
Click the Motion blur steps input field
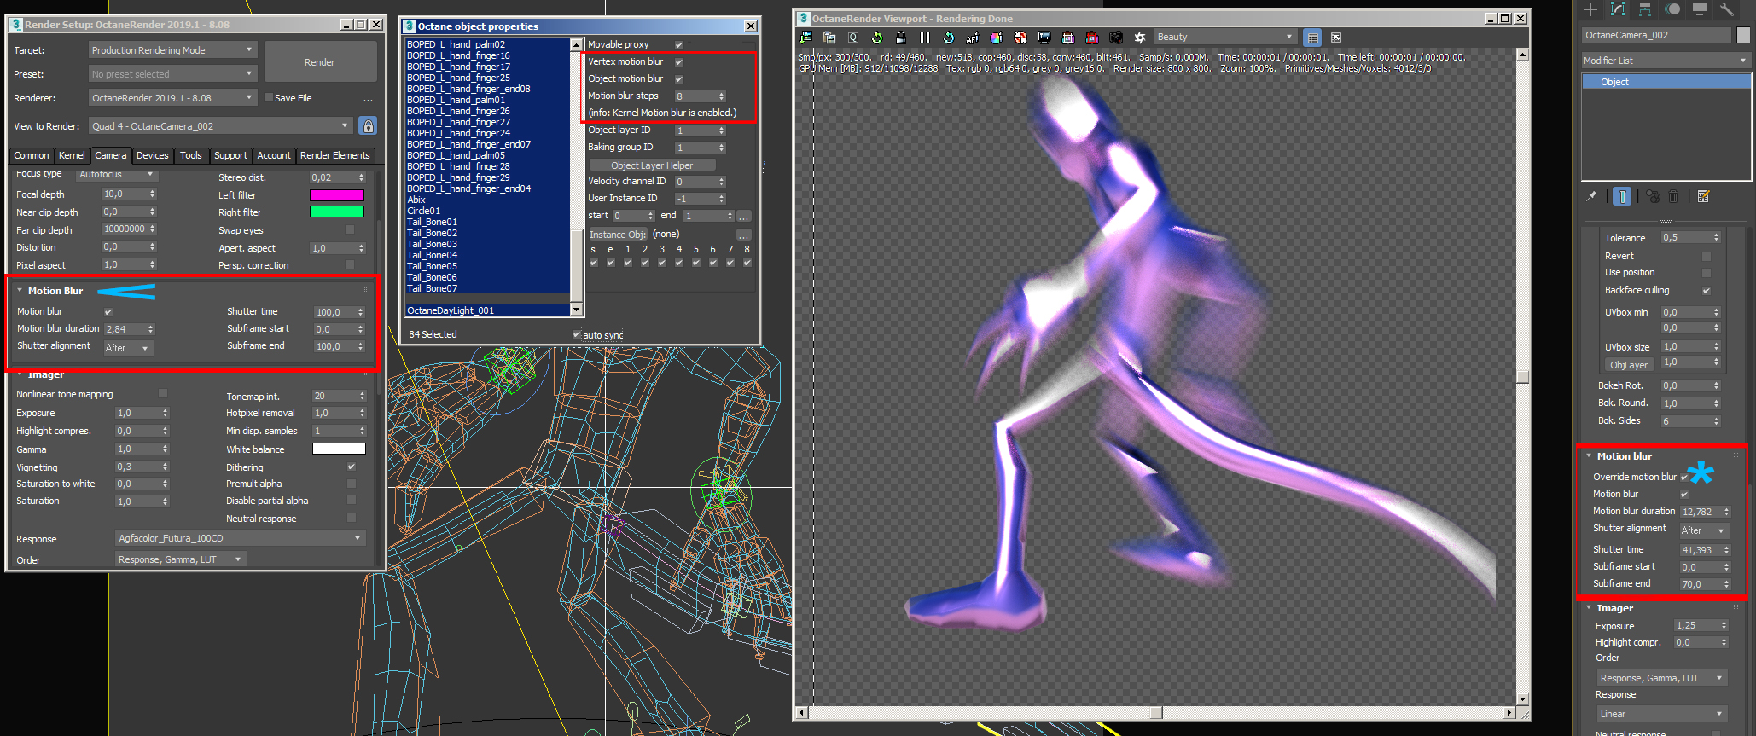pyautogui.click(x=695, y=96)
